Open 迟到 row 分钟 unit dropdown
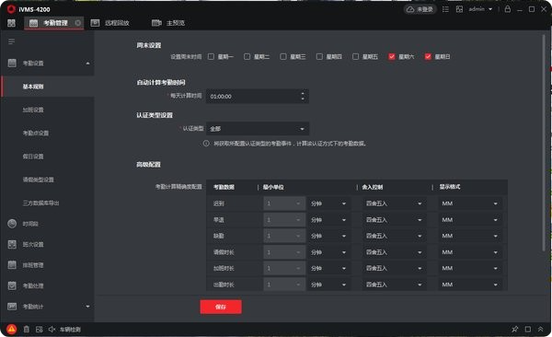 click(x=328, y=203)
